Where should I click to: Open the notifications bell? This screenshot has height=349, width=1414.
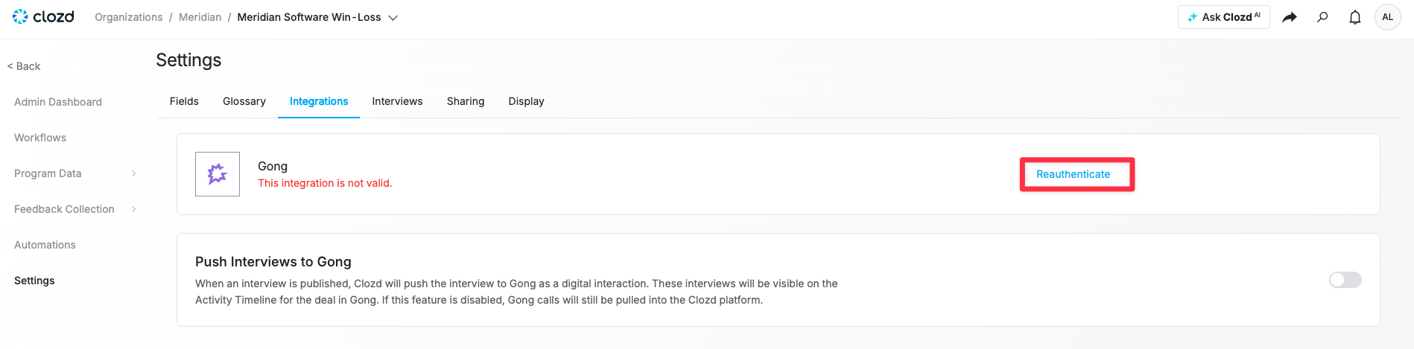click(x=1354, y=17)
